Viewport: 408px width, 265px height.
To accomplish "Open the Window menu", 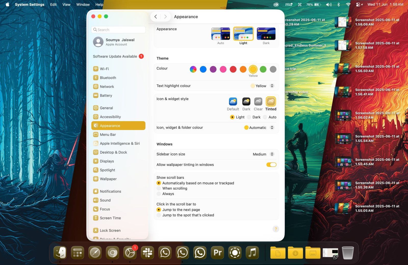I will [83, 4].
